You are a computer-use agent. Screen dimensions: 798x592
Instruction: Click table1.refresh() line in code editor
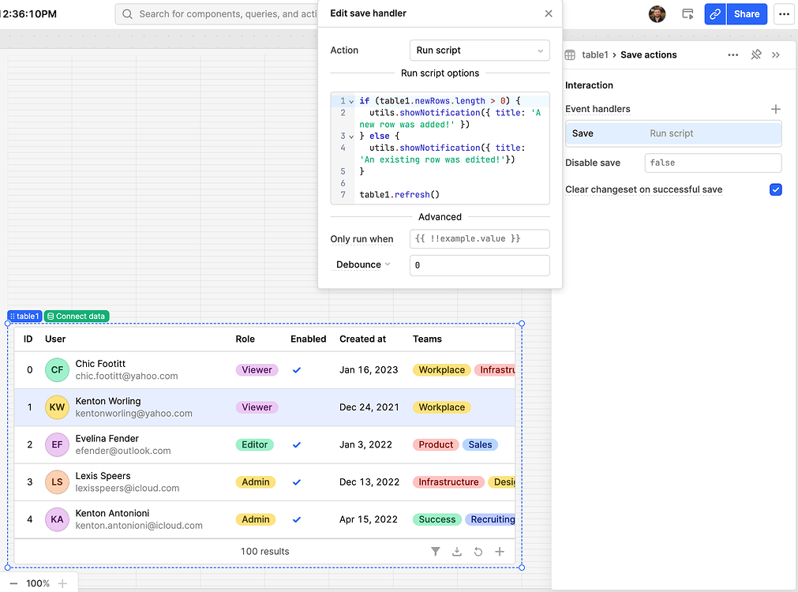tap(399, 195)
